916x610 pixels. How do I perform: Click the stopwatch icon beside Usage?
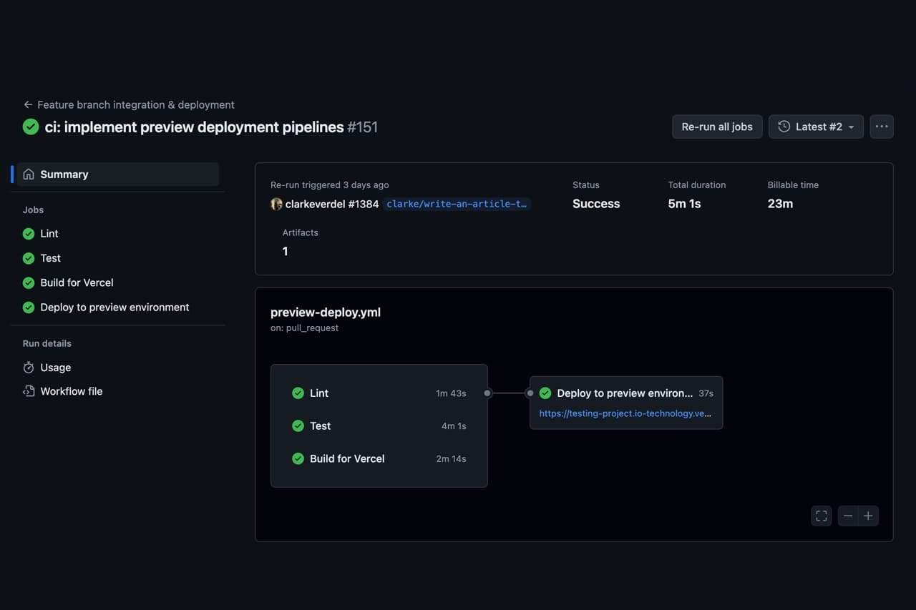tap(29, 368)
